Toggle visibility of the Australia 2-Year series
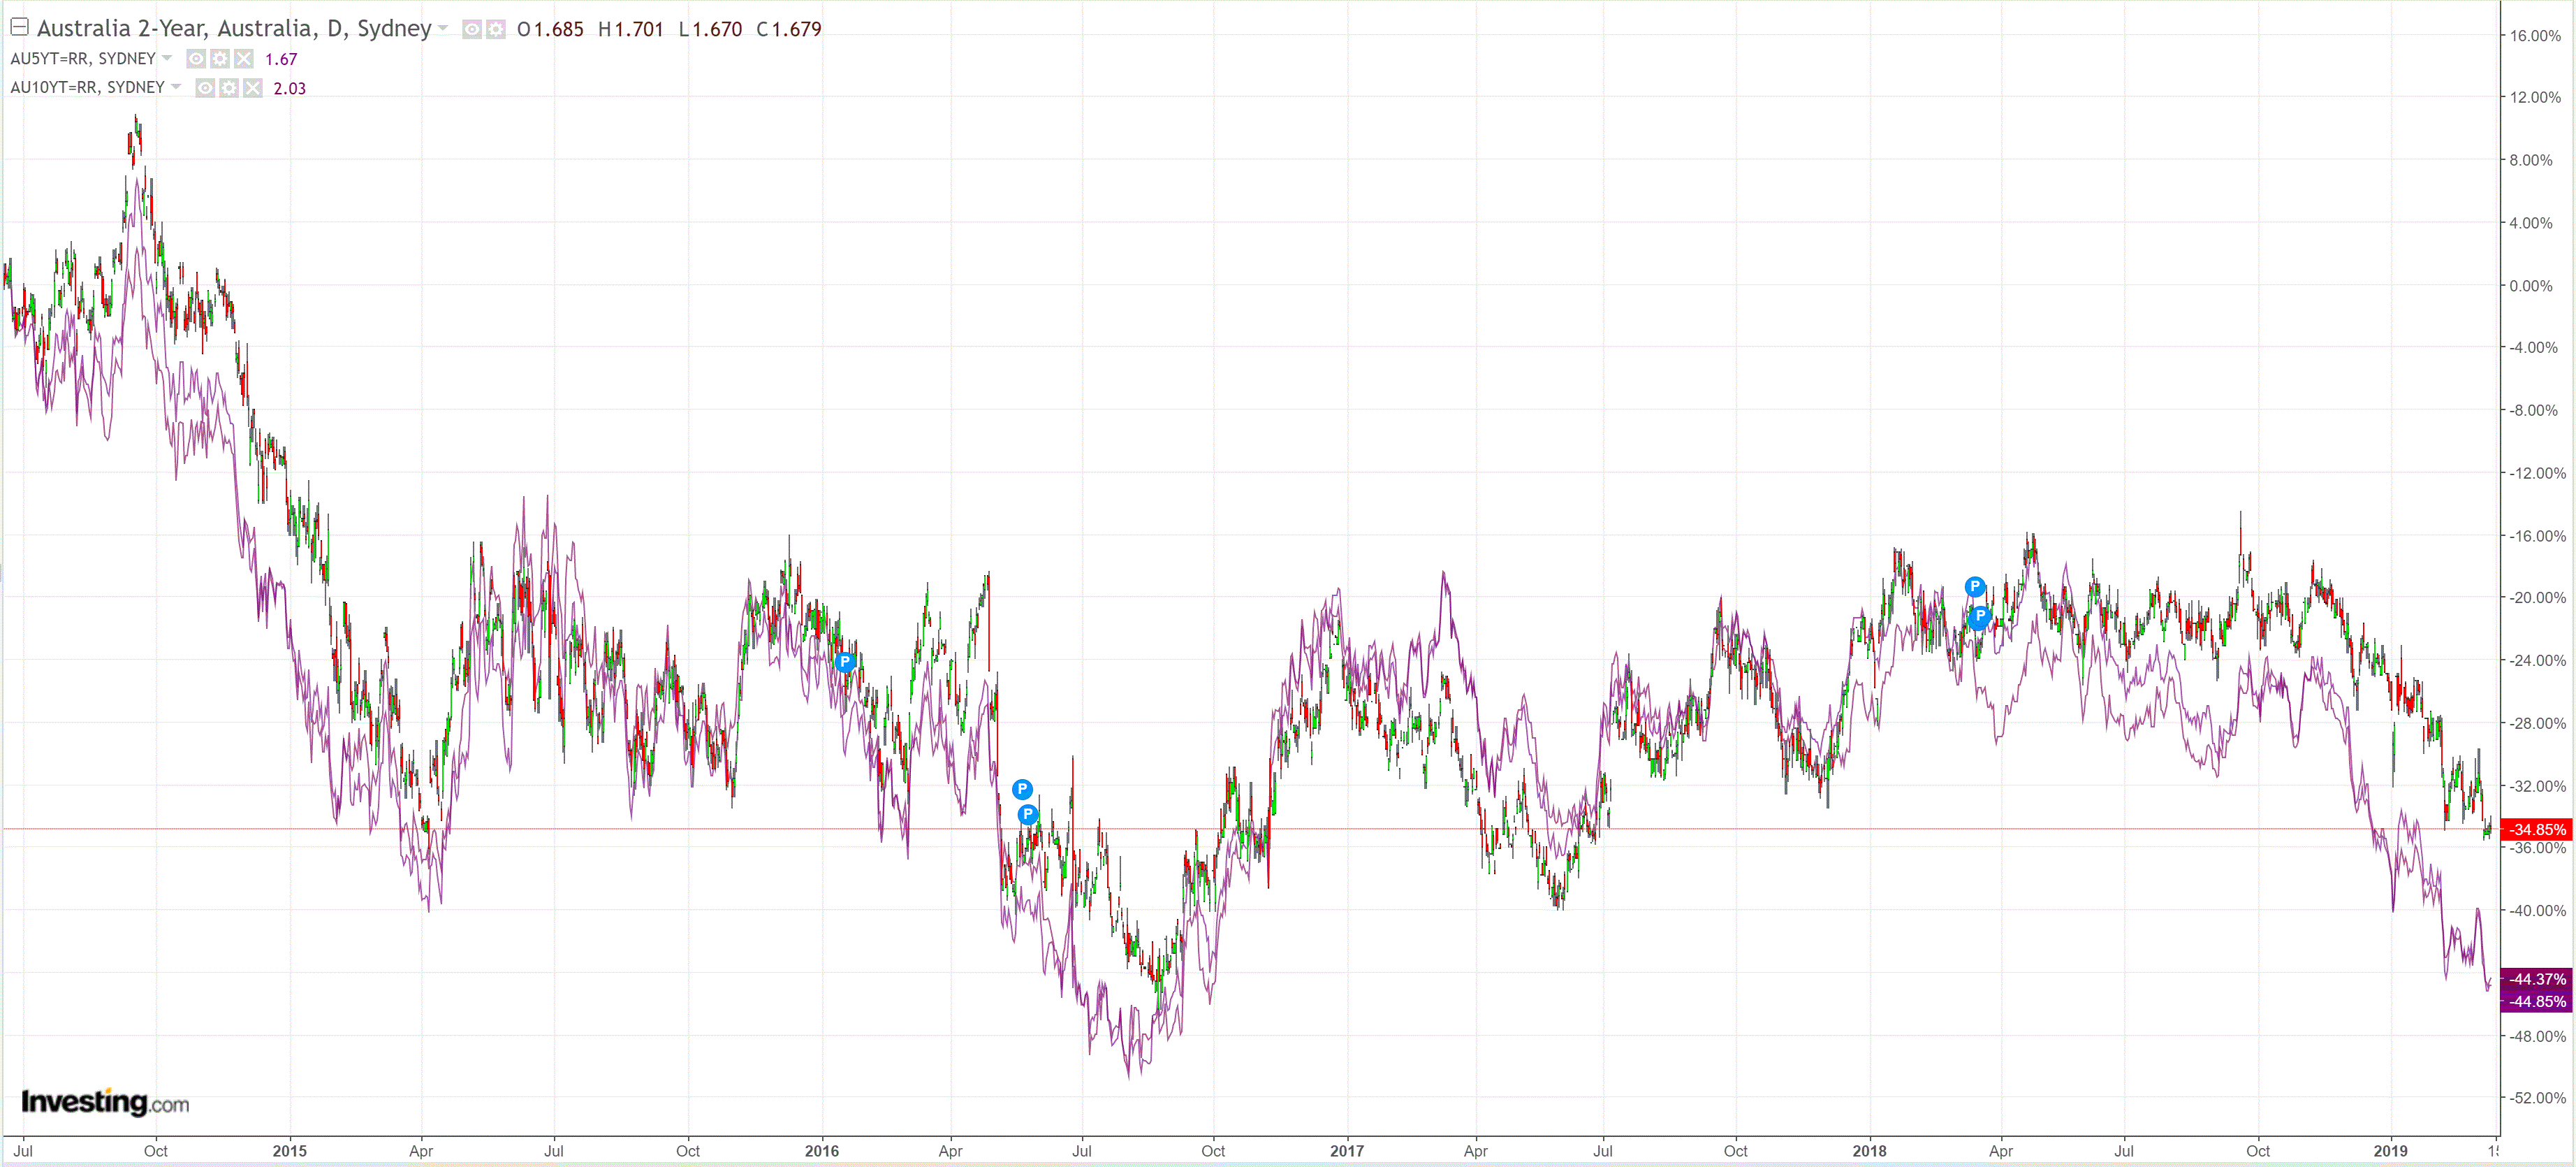 (472, 29)
